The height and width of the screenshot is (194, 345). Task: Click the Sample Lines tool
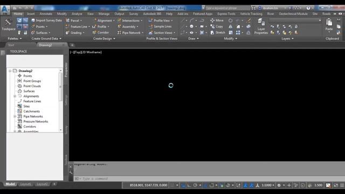pyautogui.click(x=160, y=26)
